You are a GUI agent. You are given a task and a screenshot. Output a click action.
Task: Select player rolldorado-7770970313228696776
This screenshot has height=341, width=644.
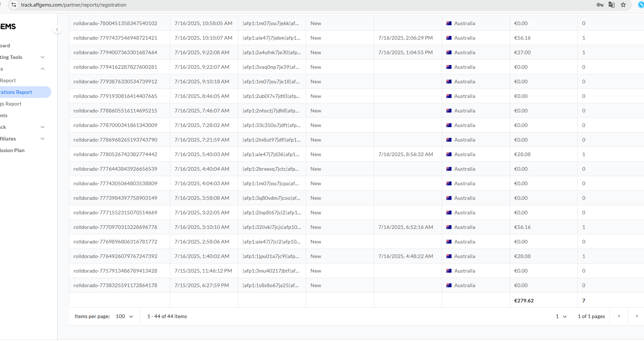coord(115,227)
